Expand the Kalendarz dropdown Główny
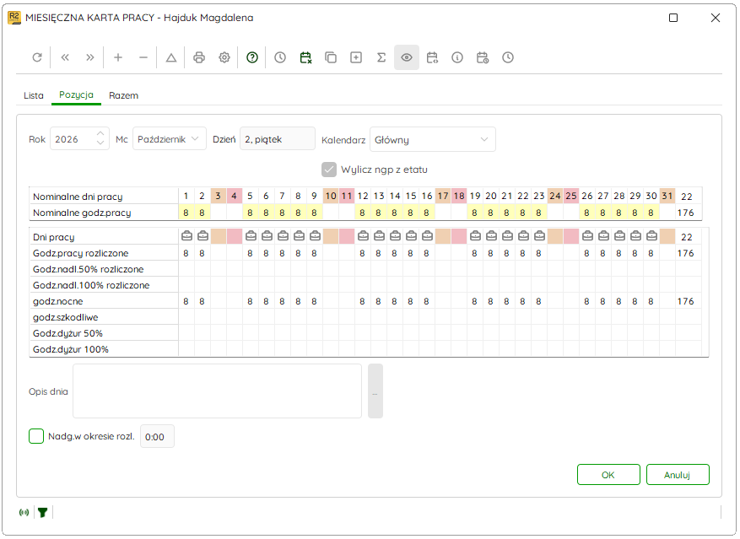This screenshot has height=539, width=740. tap(432, 140)
